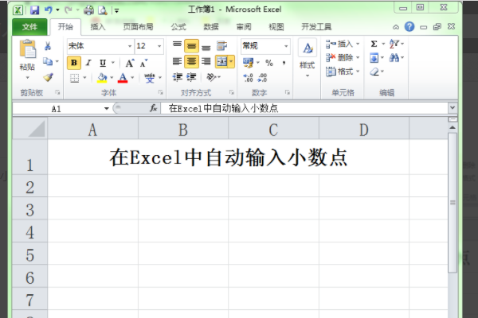
Task: Apply yellow fill color bucket
Action: tap(102, 78)
